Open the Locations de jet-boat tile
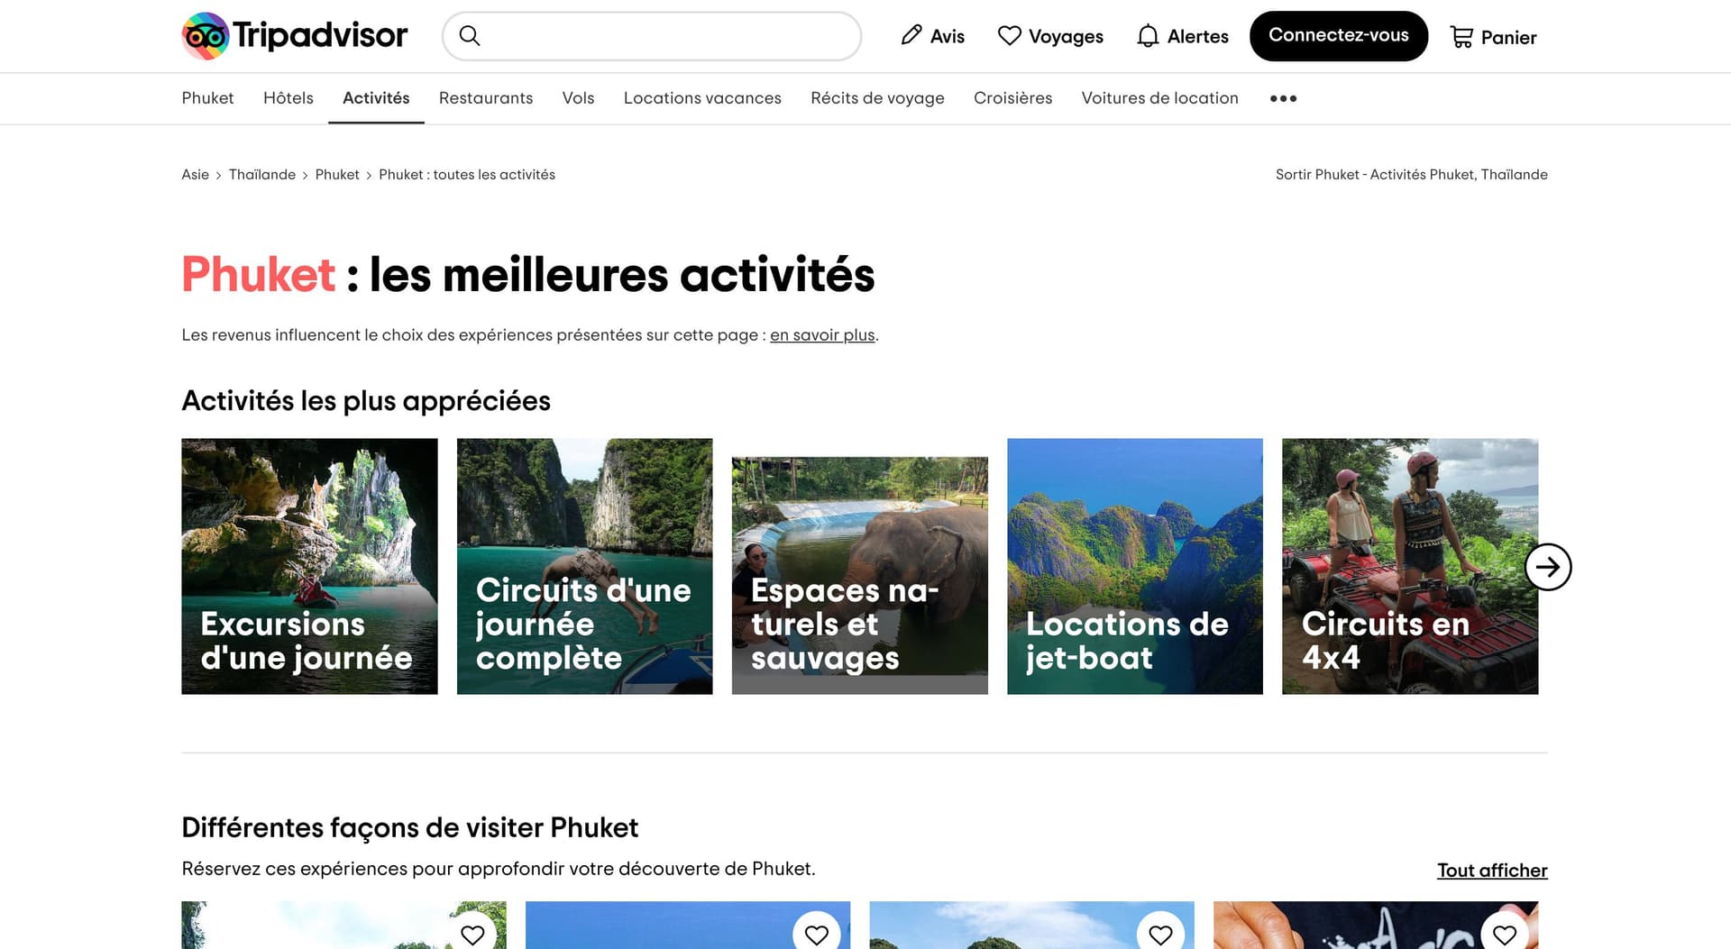1731x949 pixels. (1134, 566)
